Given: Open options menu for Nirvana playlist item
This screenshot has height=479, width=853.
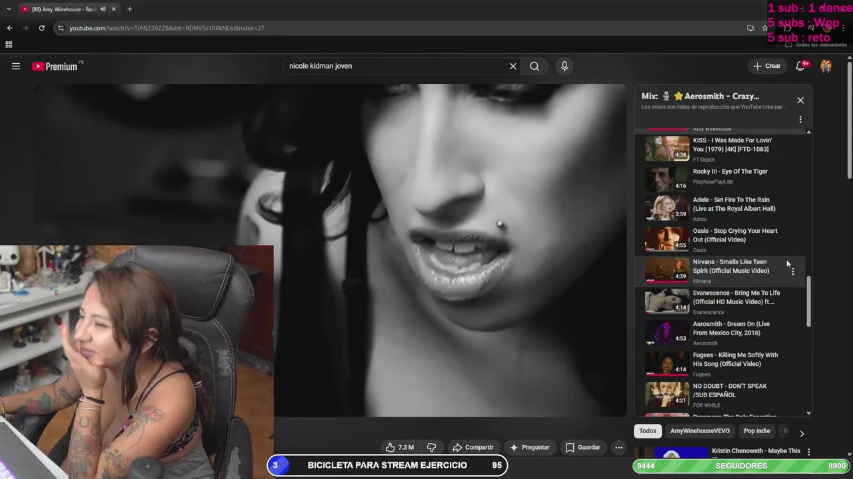Looking at the screenshot, I should click(x=792, y=271).
